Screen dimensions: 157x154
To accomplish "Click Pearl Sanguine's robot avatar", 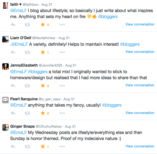I will (x=5, y=100).
